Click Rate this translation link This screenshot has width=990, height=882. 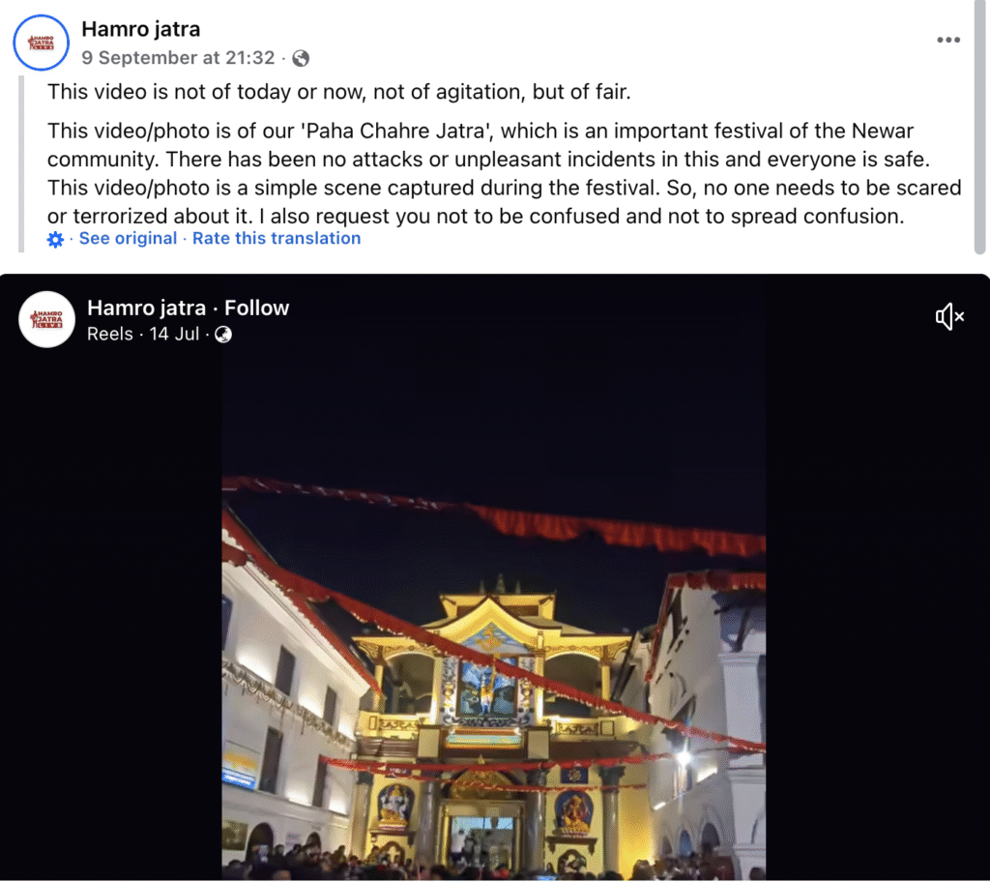277,238
